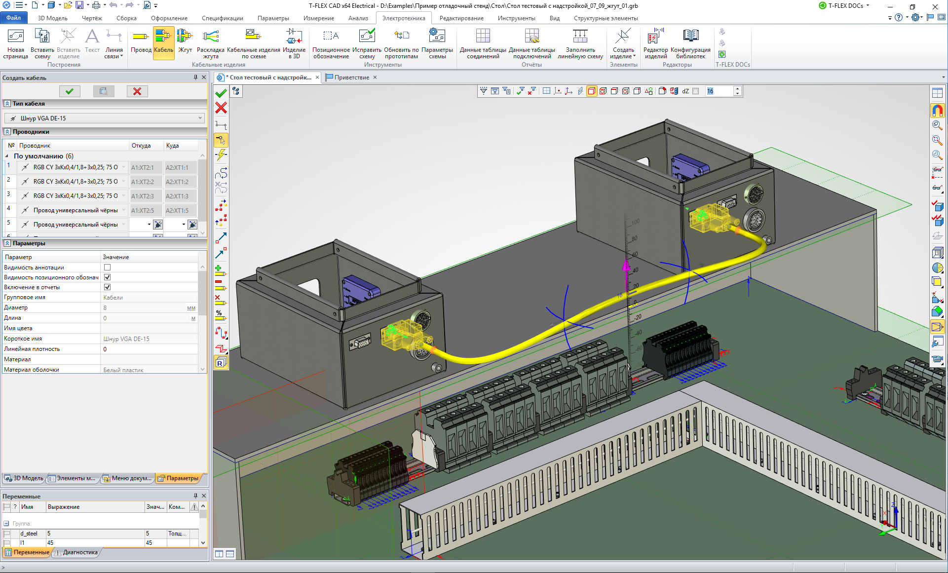
Task: Increase the value 16 stepper in toolbar
Action: [x=737, y=89]
